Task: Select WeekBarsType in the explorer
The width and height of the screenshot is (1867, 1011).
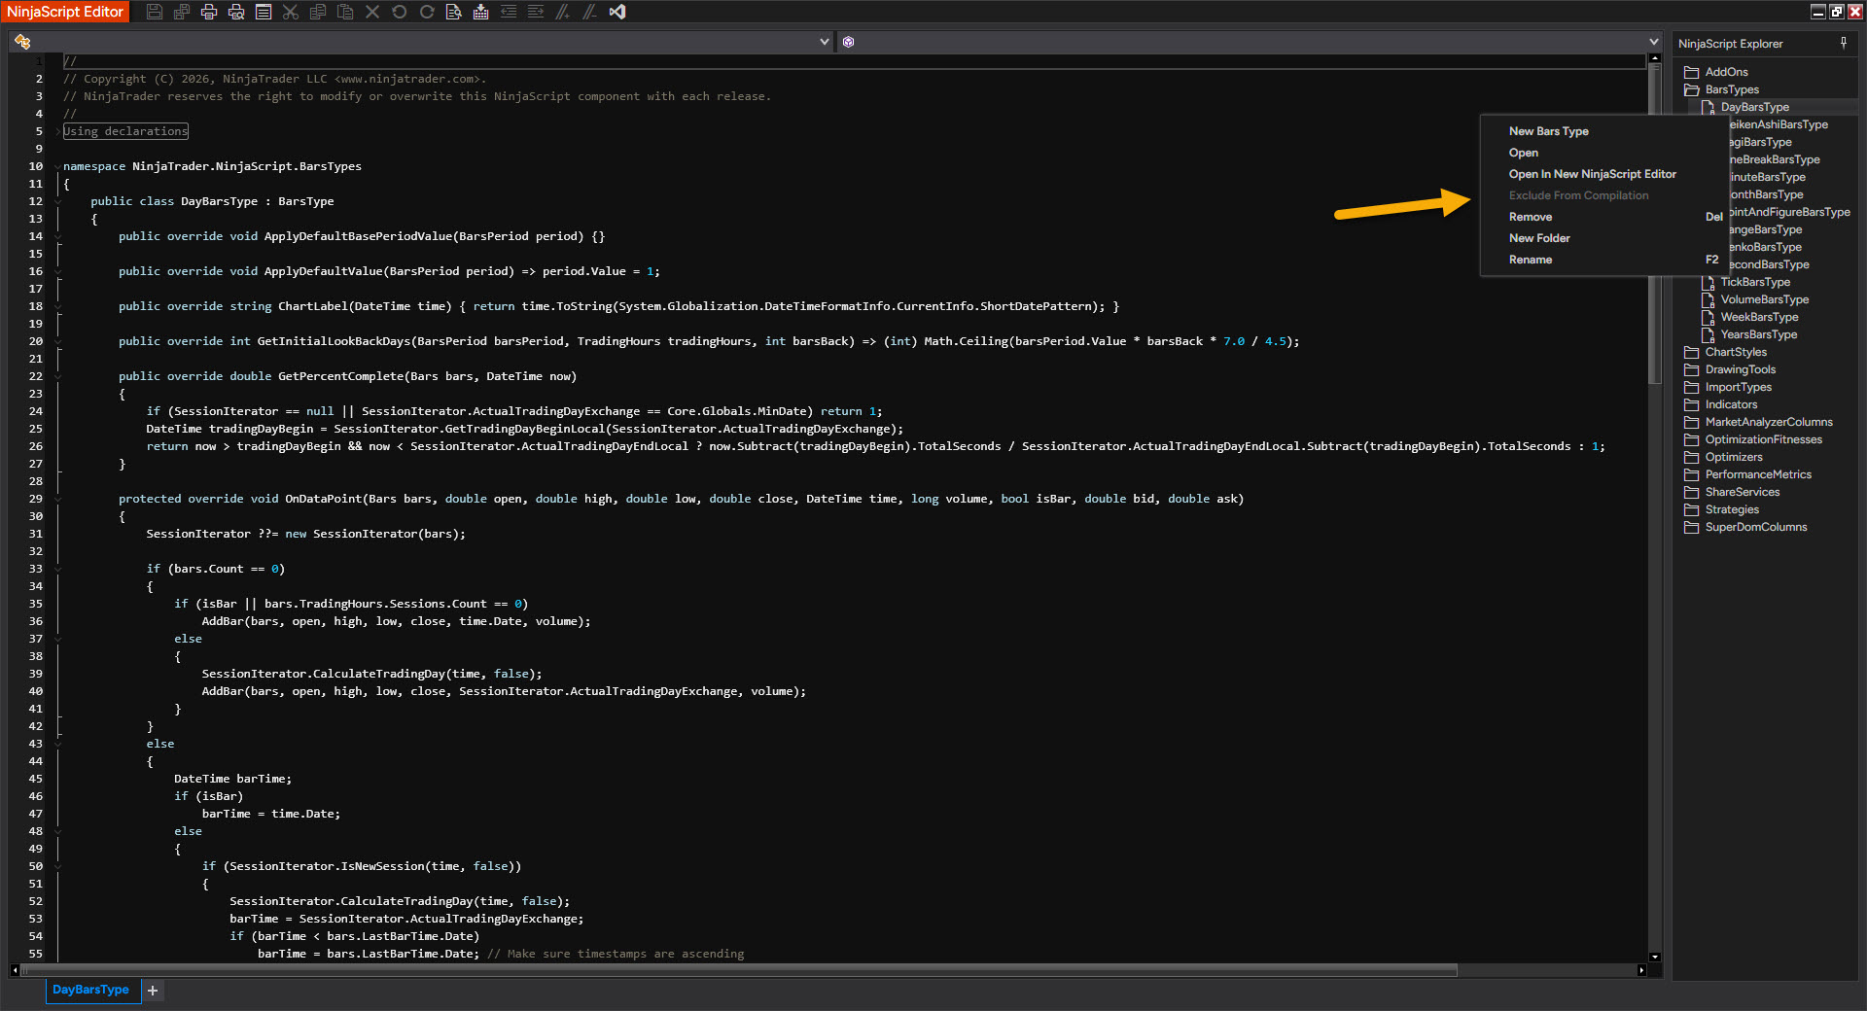Action: [x=1759, y=317]
